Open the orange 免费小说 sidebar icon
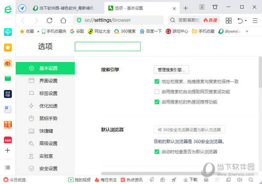 tap(8, 125)
